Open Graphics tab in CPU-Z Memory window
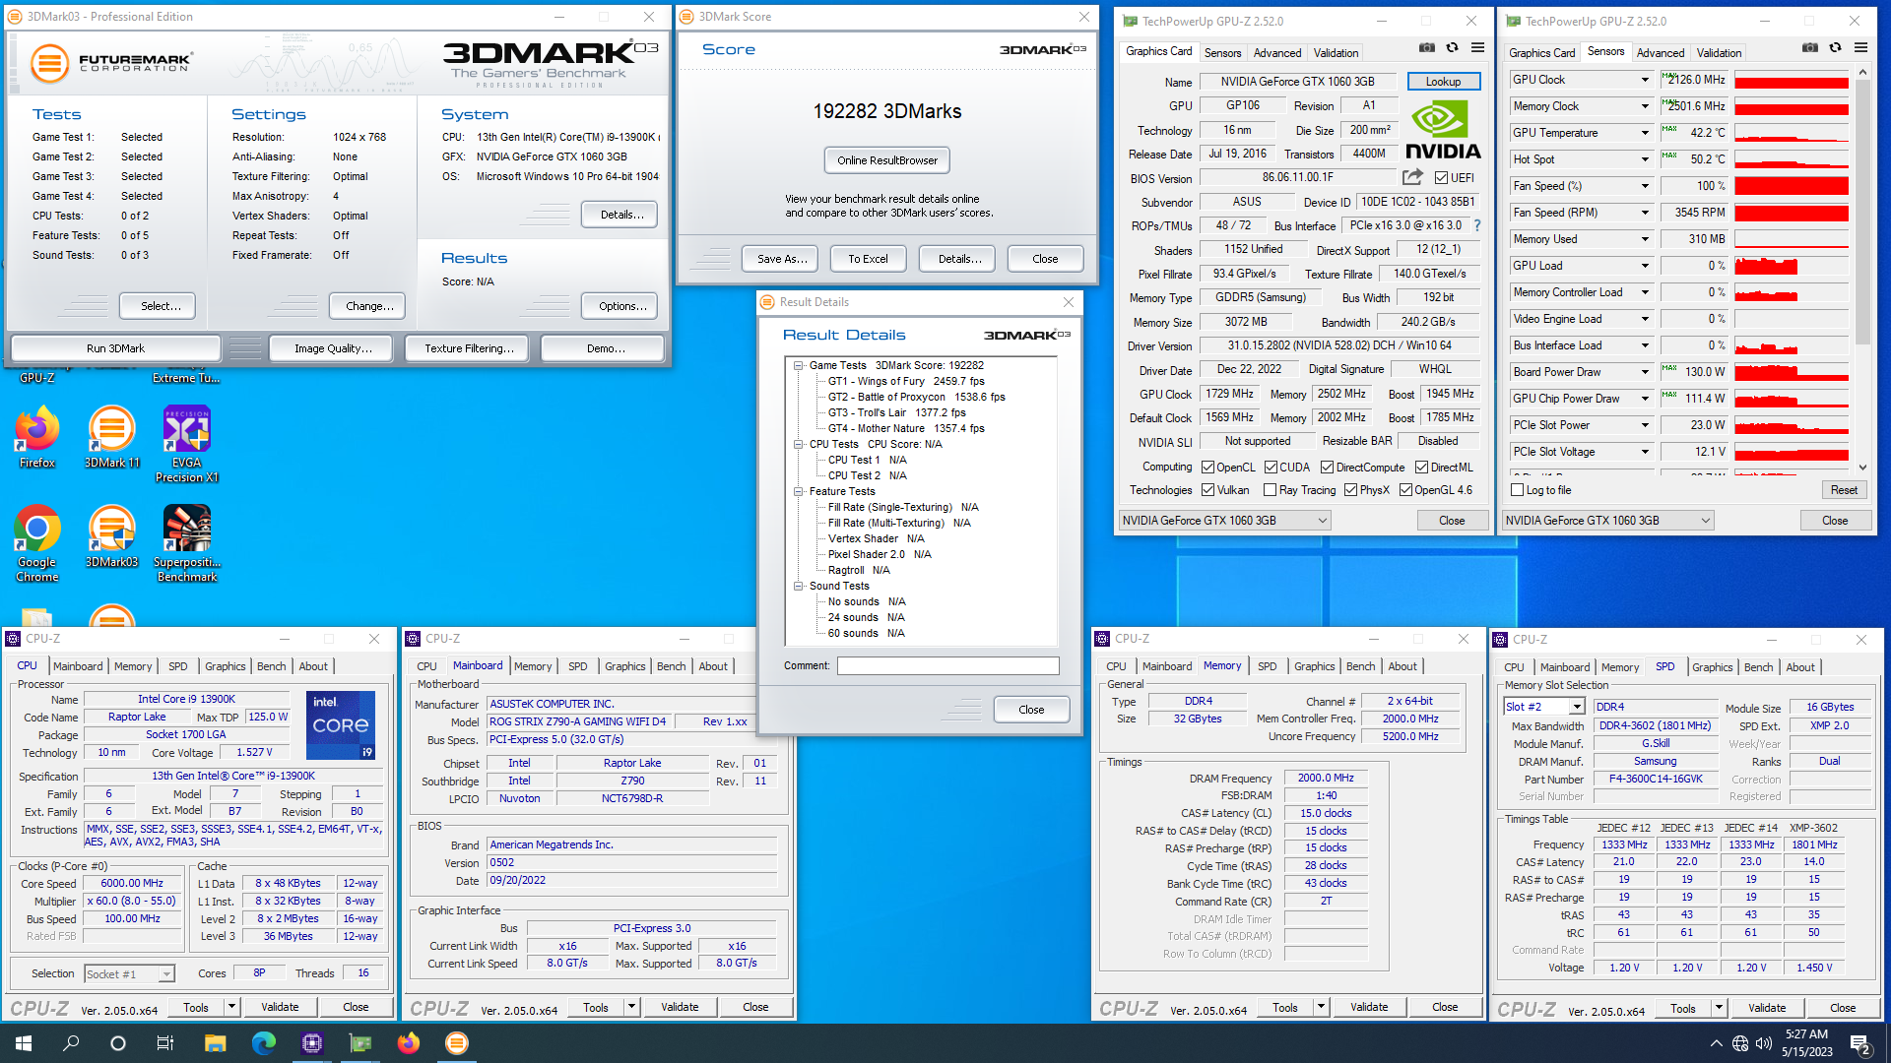 click(x=1315, y=666)
